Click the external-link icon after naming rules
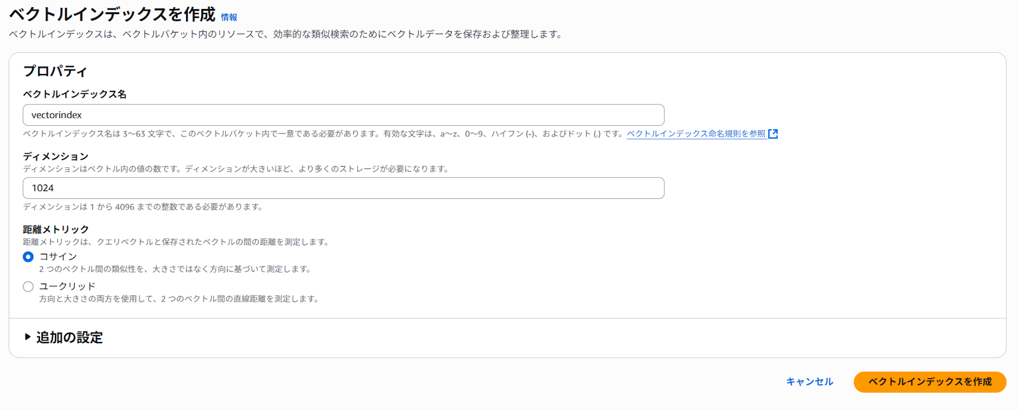Screen dimensions: 1018x410 (x=773, y=134)
